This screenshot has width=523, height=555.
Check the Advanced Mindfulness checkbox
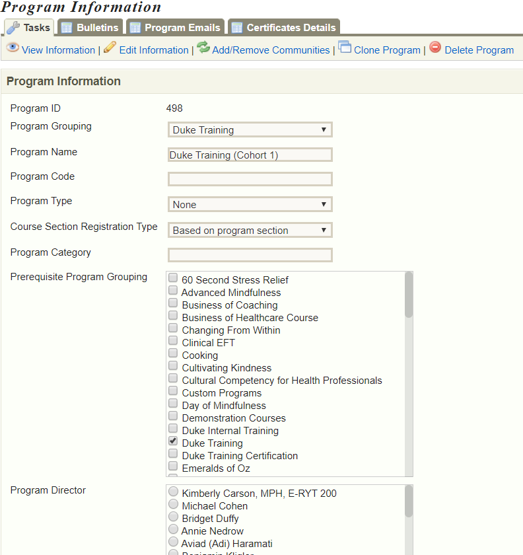point(173,290)
